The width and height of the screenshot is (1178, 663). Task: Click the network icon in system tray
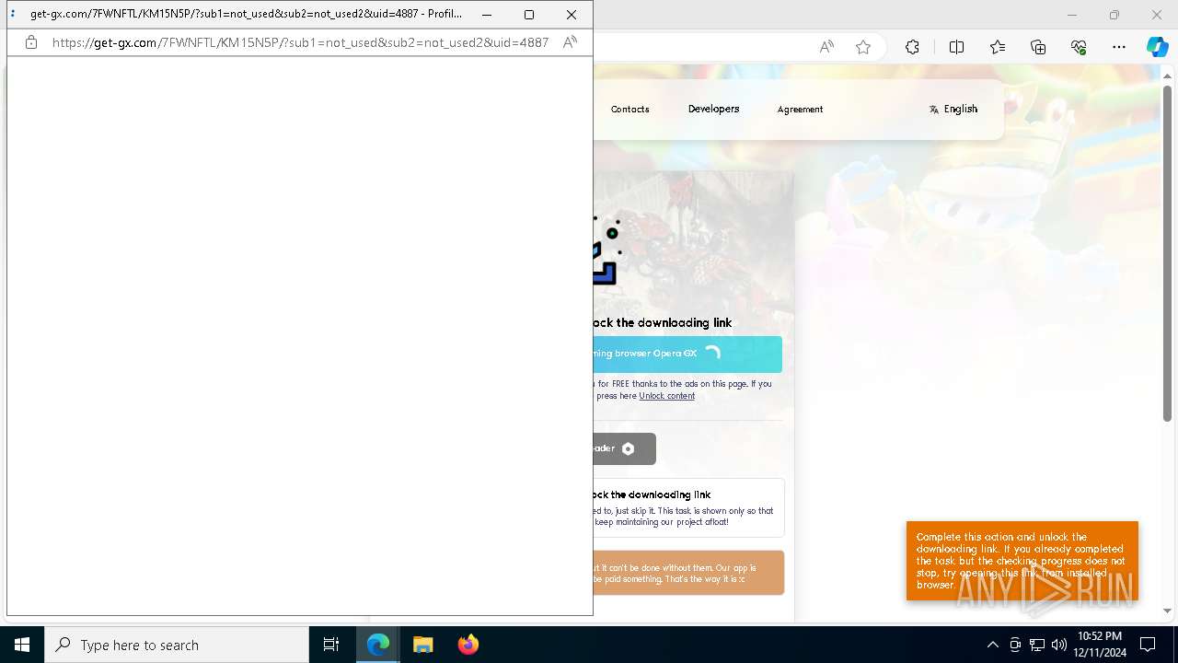(1037, 645)
